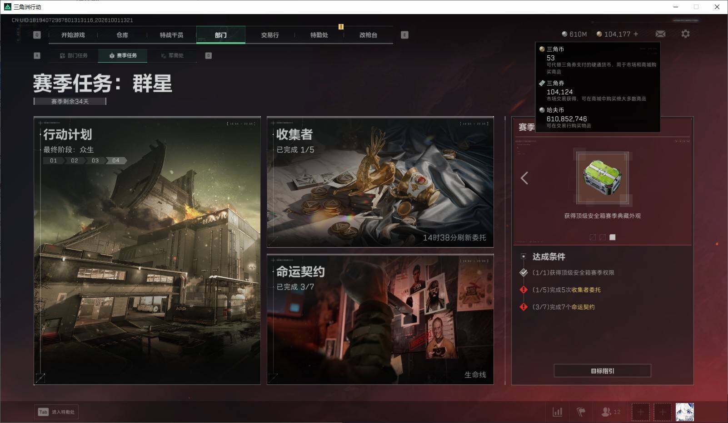Select the third reward page indicator
The height and width of the screenshot is (423, 728).
point(613,237)
